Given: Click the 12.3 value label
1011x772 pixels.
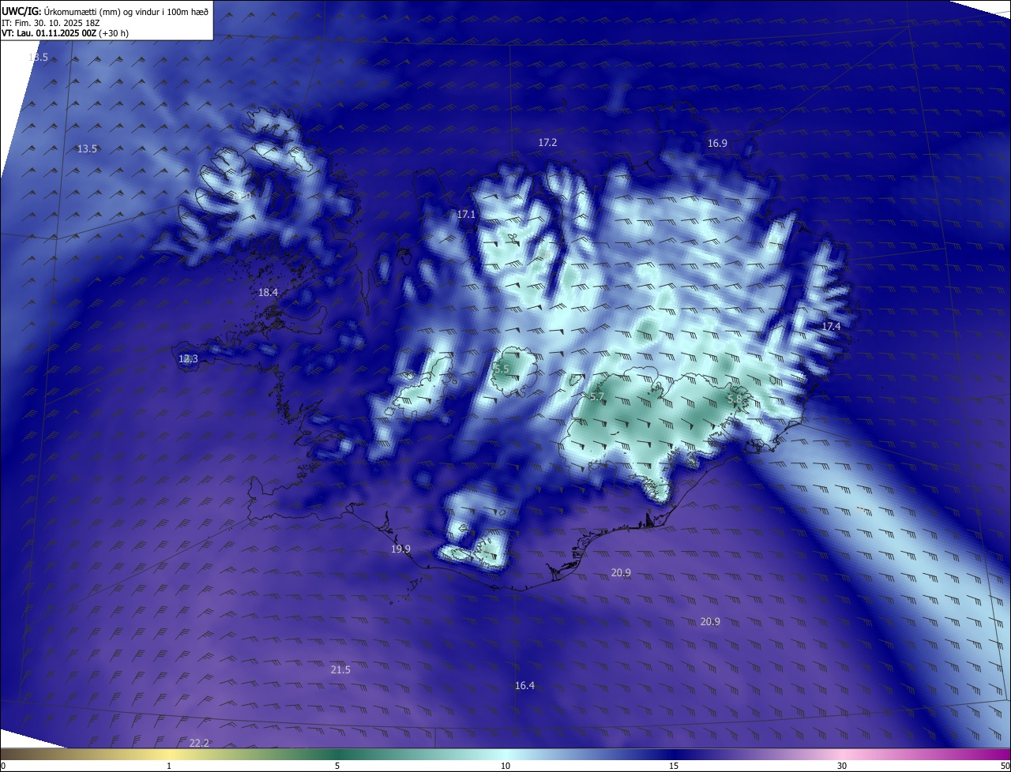Looking at the screenshot, I should (x=188, y=358).
